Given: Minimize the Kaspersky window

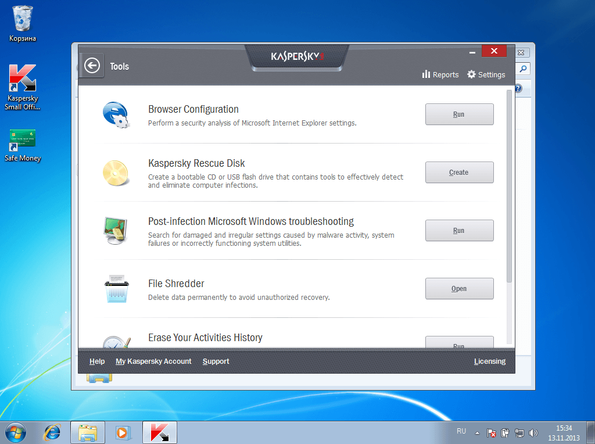Looking at the screenshot, I should 472,52.
